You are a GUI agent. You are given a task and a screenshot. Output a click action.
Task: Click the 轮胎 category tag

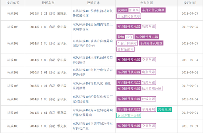121,37
